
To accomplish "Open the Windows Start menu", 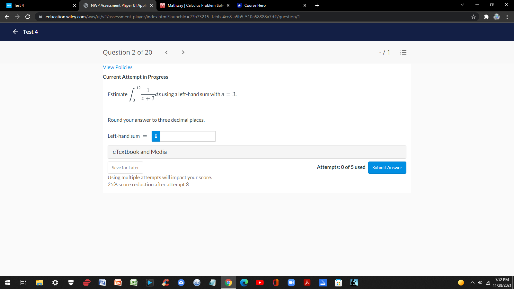I will 8,283.
